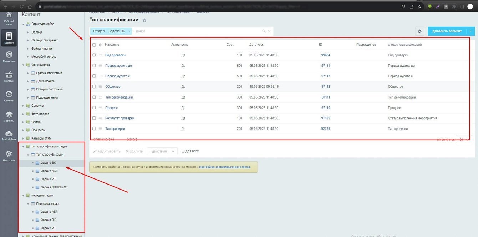
Task: Open row menu for Период аудита с
Action: [100, 76]
